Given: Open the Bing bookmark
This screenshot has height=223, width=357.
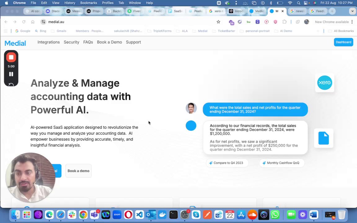Looking at the screenshot, I should tap(40, 31).
